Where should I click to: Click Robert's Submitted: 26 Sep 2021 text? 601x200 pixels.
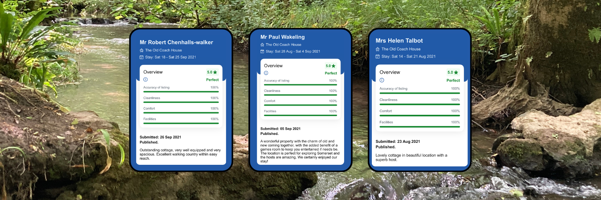(160, 137)
